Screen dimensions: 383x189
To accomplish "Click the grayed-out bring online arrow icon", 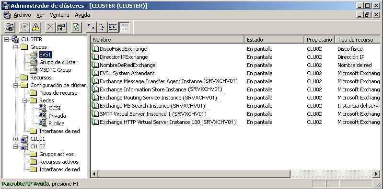I will pyautogui.click(x=24, y=27).
